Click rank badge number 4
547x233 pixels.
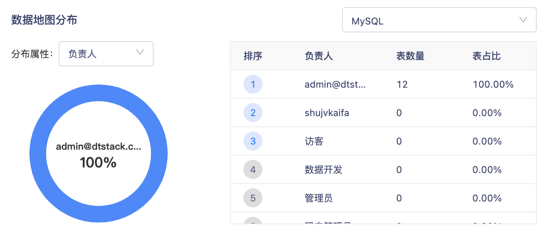point(253,170)
